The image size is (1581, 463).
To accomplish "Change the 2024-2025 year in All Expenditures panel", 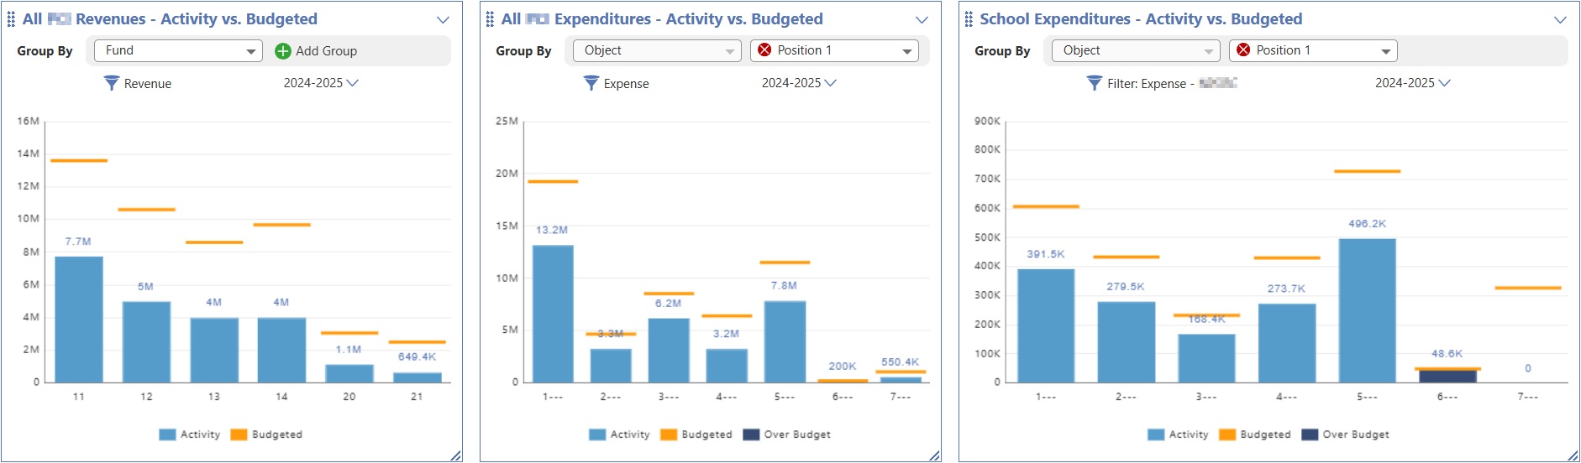I will 799,83.
